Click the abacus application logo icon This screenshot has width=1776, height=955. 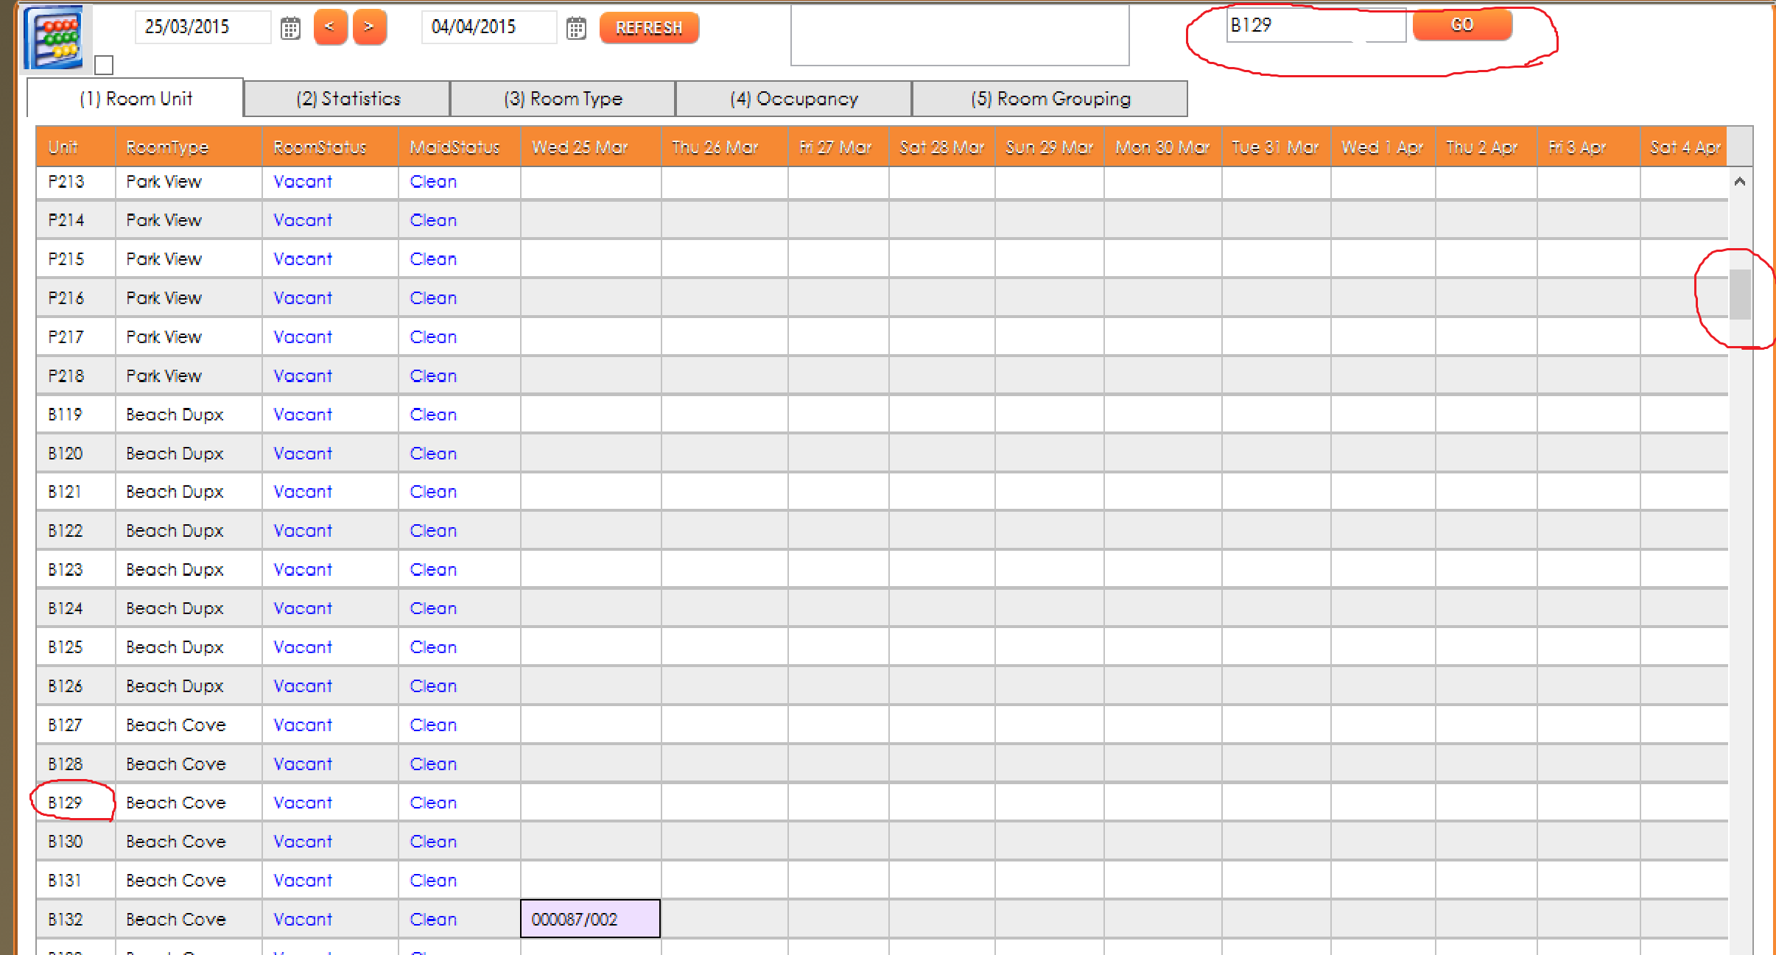pos(54,37)
